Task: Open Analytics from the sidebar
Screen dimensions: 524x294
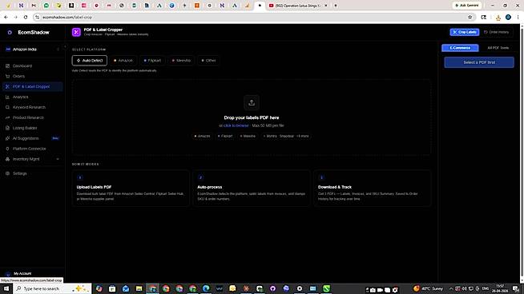Action: (32, 97)
